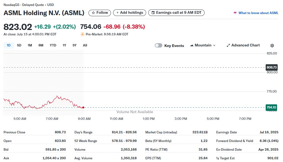Click the red current price marker on chart
The height and width of the screenshot is (162, 283).
point(83,107)
